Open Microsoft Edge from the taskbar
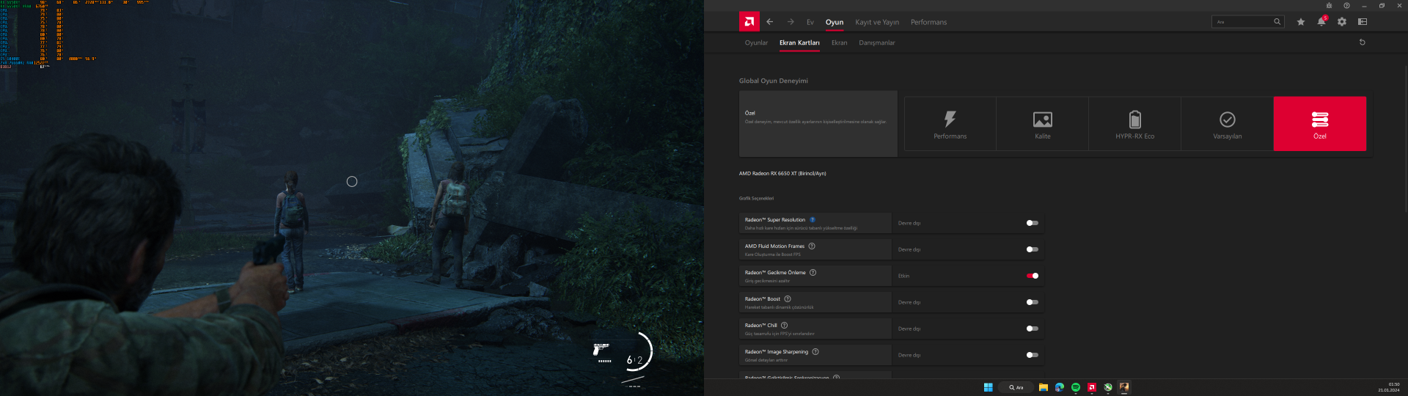Screen dimensions: 1408x396 [x=1059, y=387]
